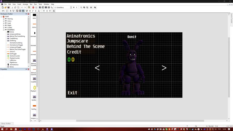Open Windows taskbar search
This screenshot has width=233, height=131.
(x=6, y=129)
